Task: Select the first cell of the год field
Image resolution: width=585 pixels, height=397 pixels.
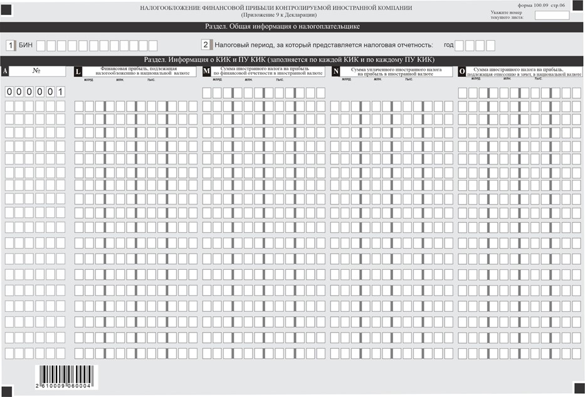Action: pos(459,45)
